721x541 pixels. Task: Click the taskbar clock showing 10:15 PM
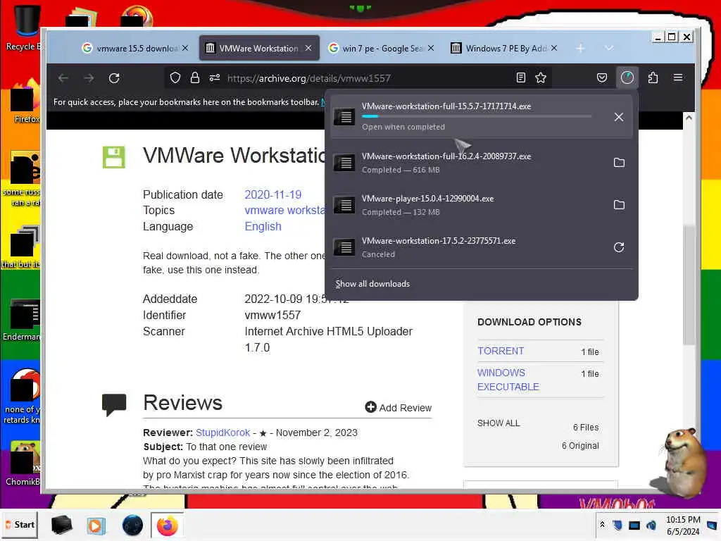pyautogui.click(x=683, y=526)
